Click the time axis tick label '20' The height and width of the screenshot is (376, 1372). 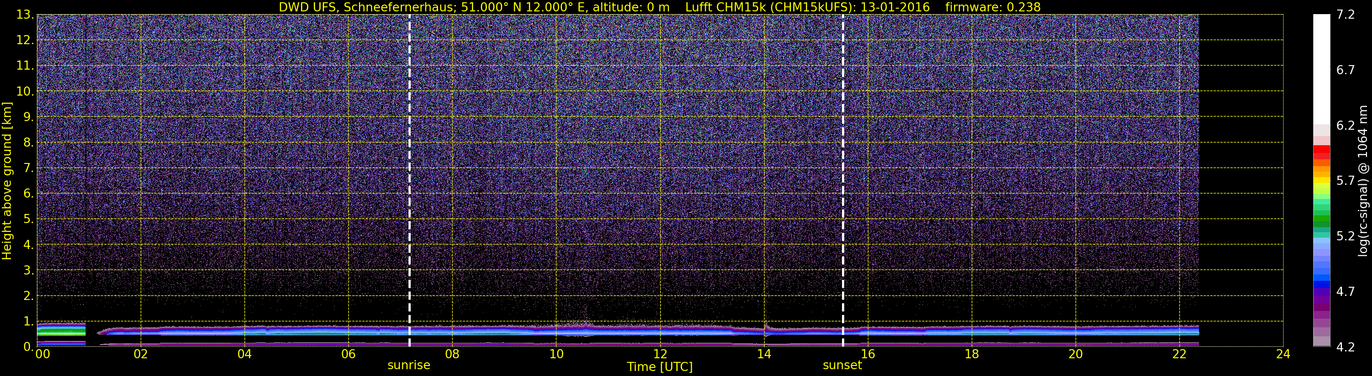[x=1076, y=354]
